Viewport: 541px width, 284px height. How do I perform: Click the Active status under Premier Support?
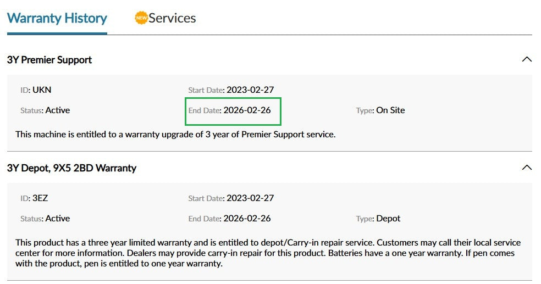pyautogui.click(x=58, y=110)
